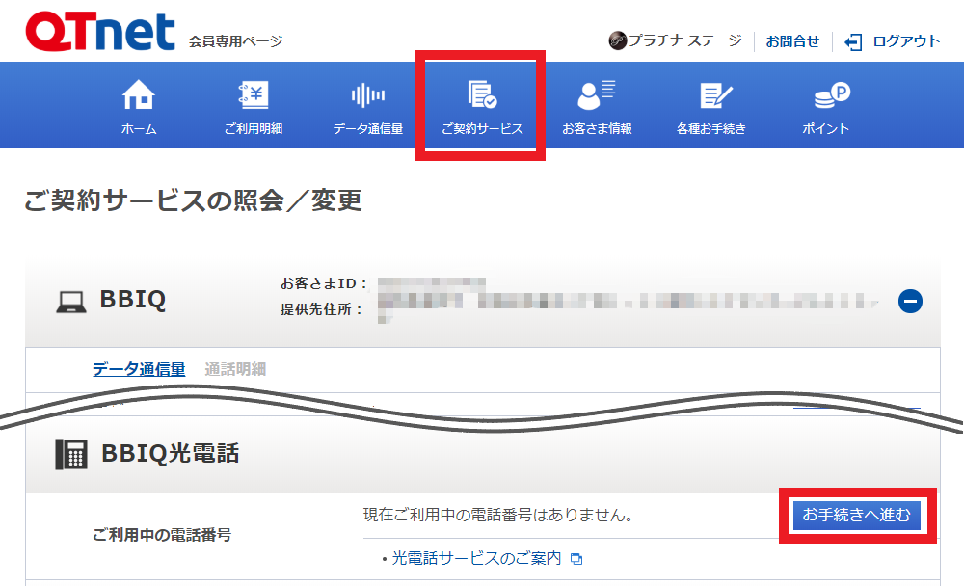Click the QTnet logo

coord(100,32)
